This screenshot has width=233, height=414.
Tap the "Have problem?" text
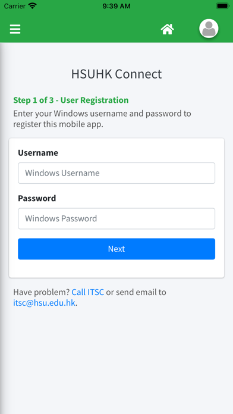point(42,292)
